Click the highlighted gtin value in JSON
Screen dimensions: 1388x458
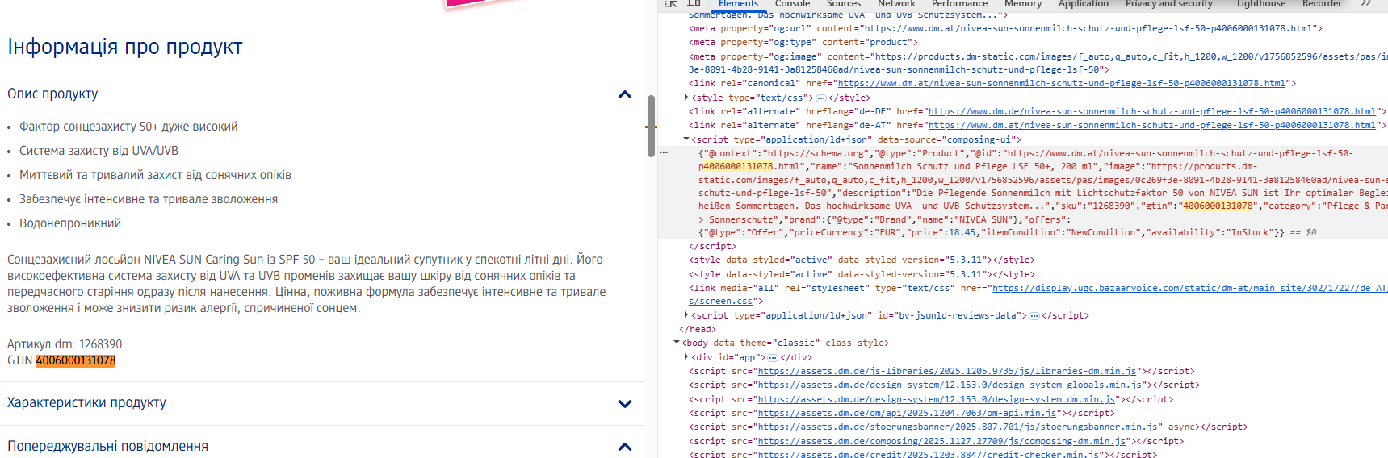(1218, 206)
